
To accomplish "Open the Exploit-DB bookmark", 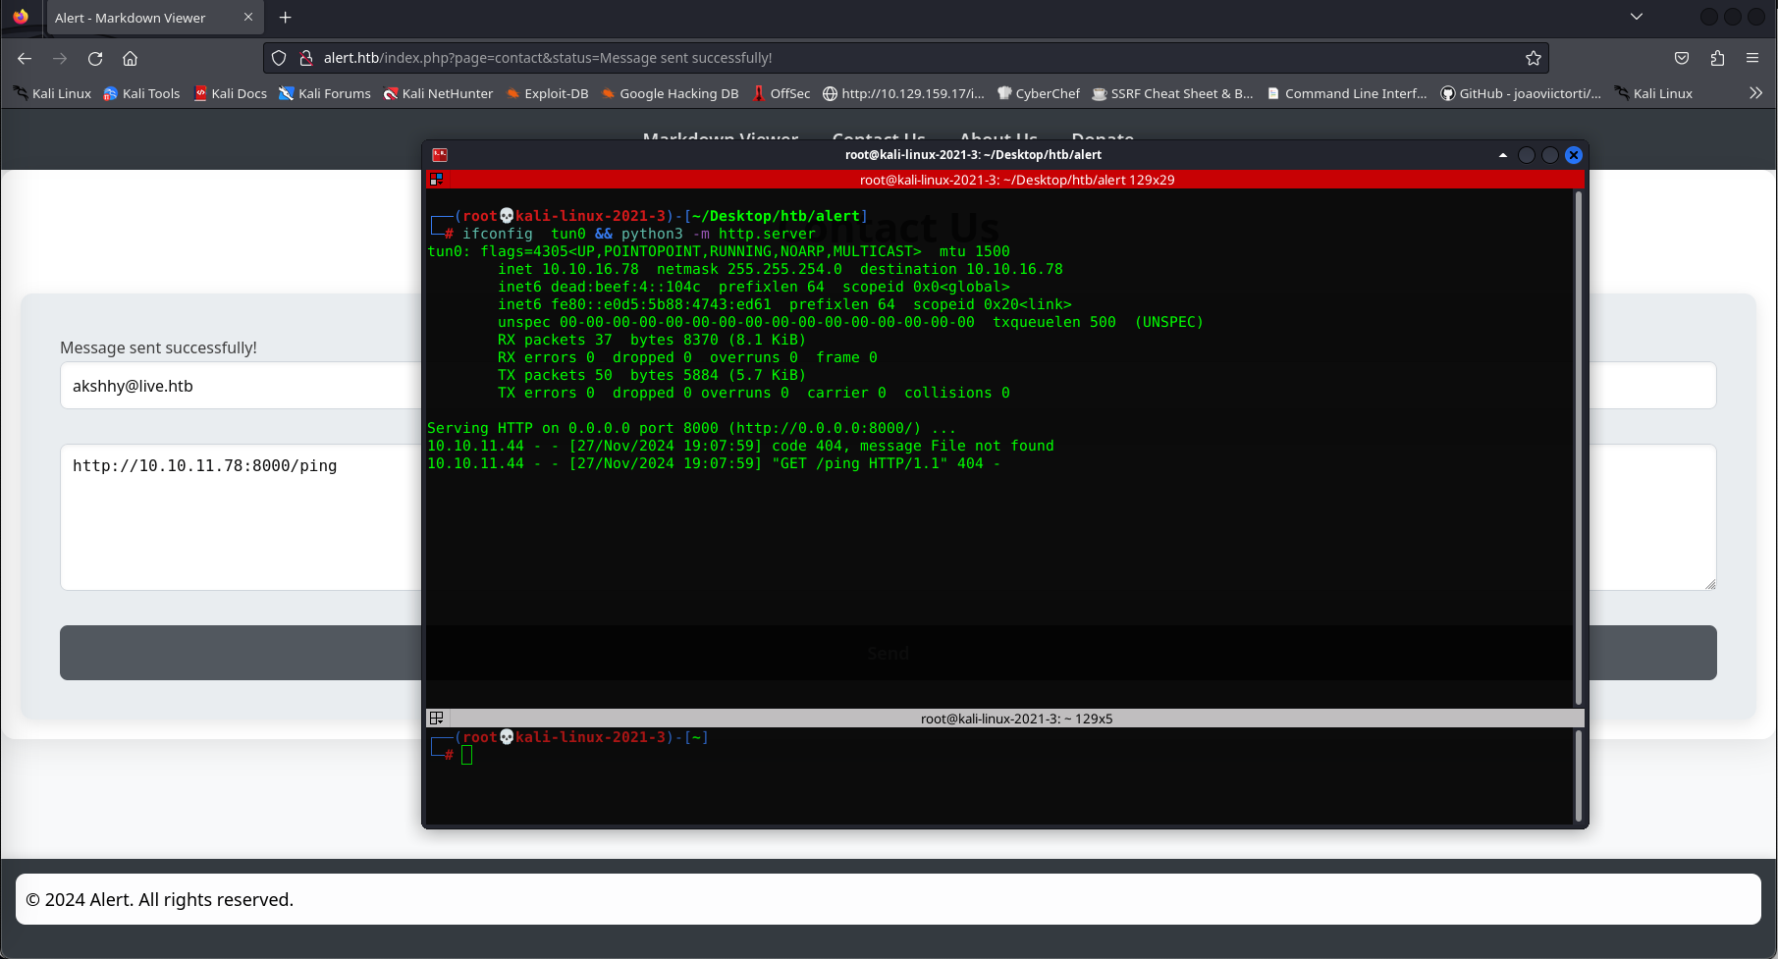I will click(x=548, y=93).
